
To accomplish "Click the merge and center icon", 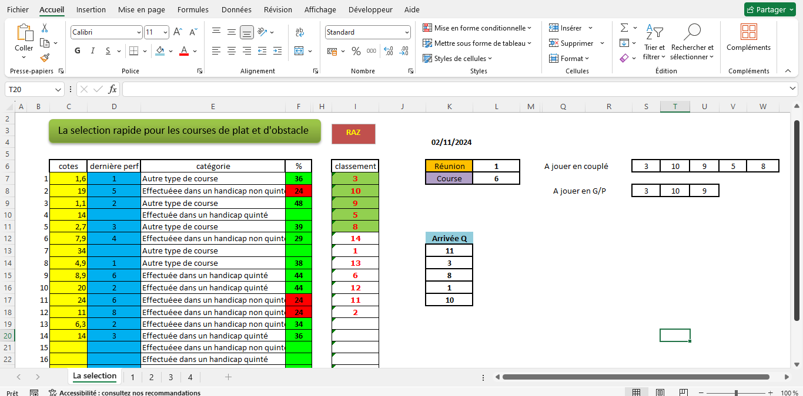I will point(299,51).
